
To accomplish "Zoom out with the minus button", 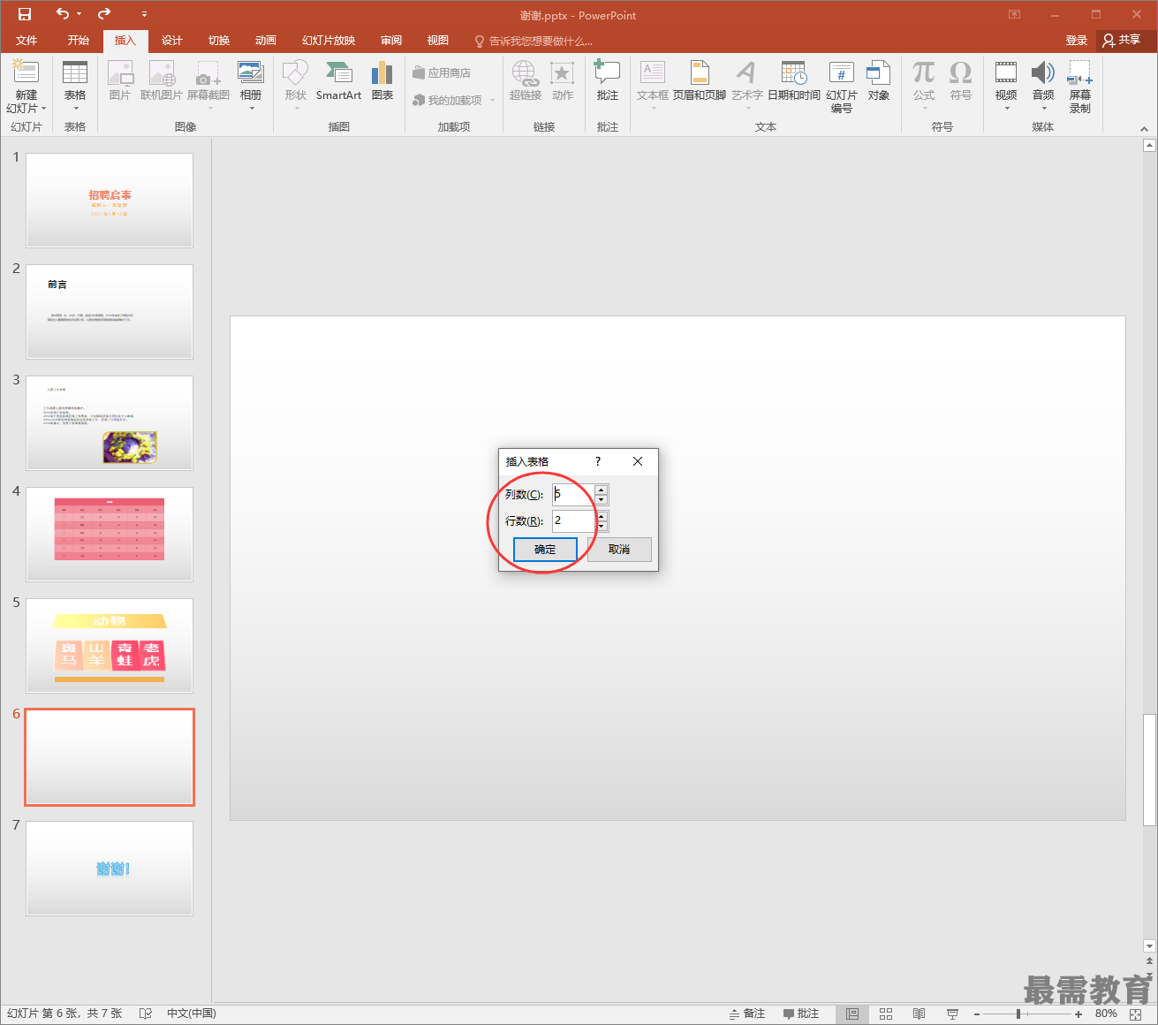I will (977, 1014).
